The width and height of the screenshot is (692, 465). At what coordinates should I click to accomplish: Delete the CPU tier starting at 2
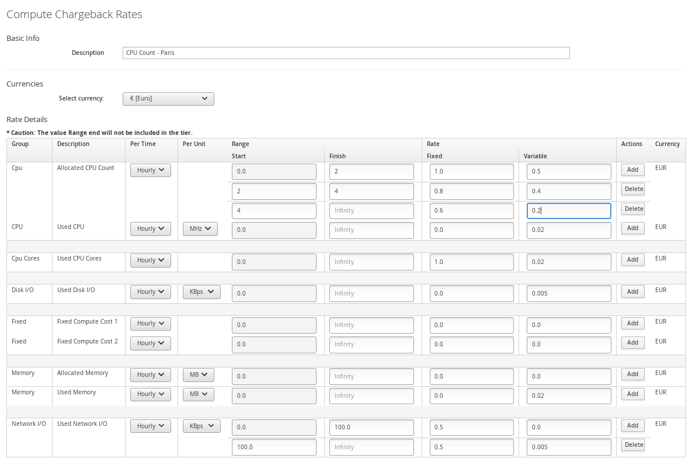click(x=633, y=189)
